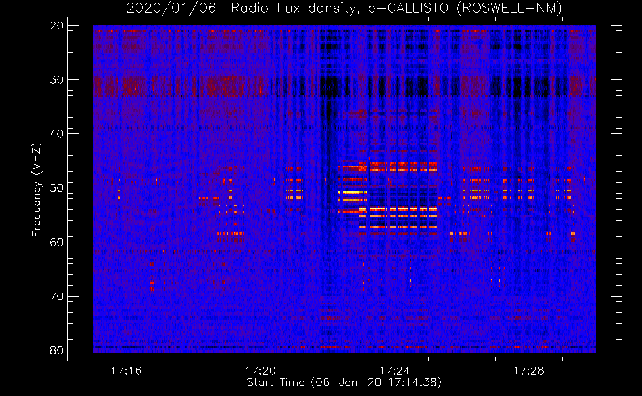Click the frequency axis tick label "80"
This screenshot has height=396, width=642.
pyautogui.click(x=57, y=351)
